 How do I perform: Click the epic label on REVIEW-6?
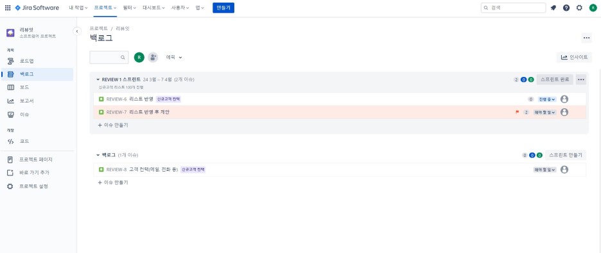point(168,99)
